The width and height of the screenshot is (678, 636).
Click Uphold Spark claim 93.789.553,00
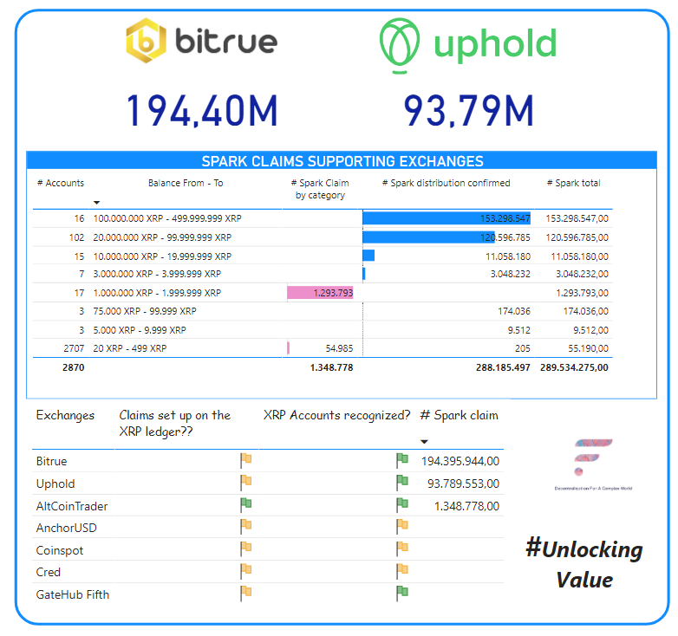pyautogui.click(x=463, y=483)
